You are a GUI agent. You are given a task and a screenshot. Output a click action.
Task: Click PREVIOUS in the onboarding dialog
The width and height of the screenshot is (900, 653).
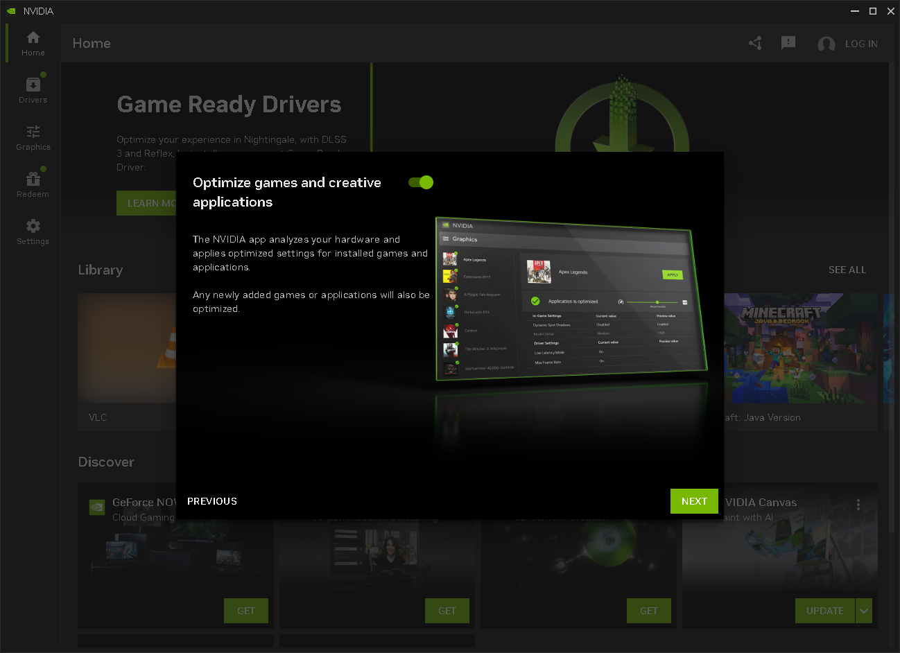[211, 500]
